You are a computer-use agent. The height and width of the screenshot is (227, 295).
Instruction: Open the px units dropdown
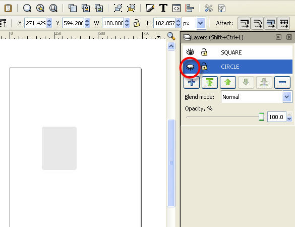201,23
